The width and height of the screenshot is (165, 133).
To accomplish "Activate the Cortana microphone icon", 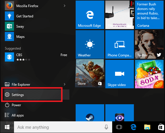I will pyautogui.click(x=106, y=127).
